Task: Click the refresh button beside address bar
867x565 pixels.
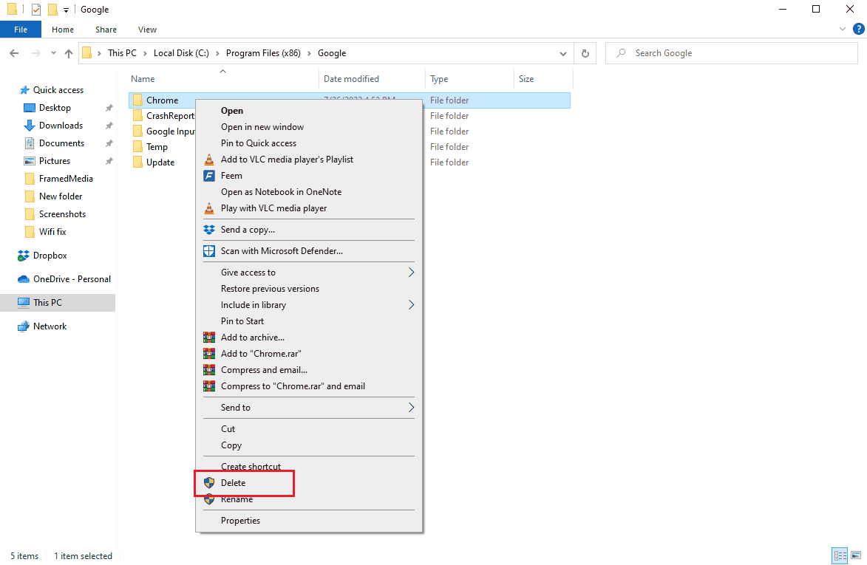Action: [585, 53]
